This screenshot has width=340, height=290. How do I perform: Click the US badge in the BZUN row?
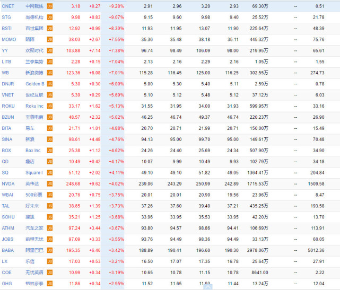point(50,117)
